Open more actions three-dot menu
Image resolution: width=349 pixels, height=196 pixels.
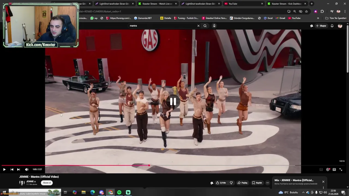(x=267, y=183)
